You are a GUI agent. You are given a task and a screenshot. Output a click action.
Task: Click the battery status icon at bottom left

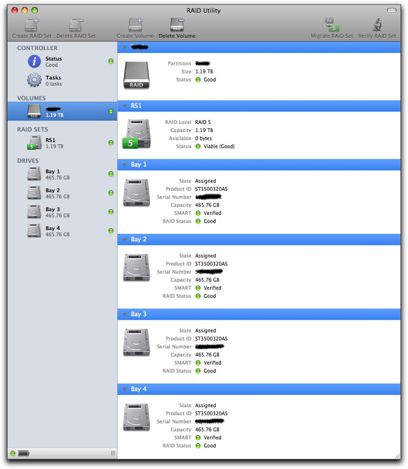pyautogui.click(x=24, y=453)
